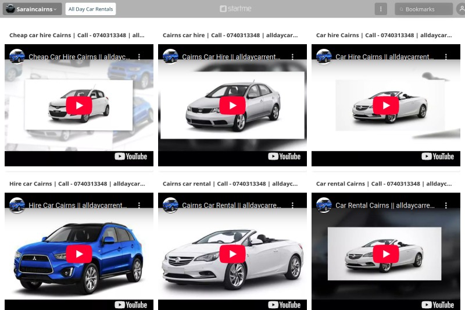465x310 pixels.
Task: Open 'Hire car Cairns | Call' widget title
Action: pos(77,184)
